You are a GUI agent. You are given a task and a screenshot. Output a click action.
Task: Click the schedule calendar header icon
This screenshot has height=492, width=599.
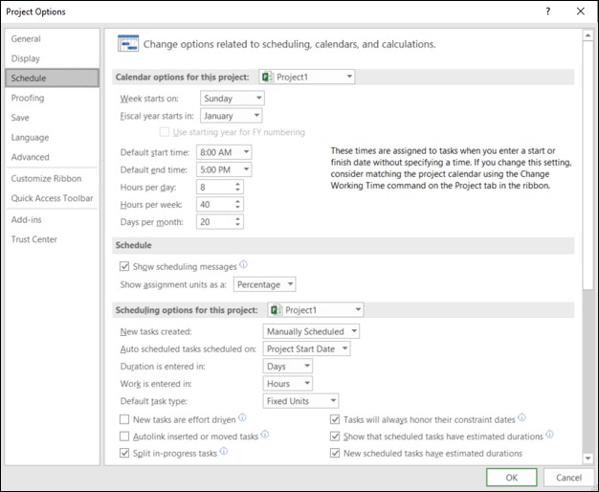point(127,44)
